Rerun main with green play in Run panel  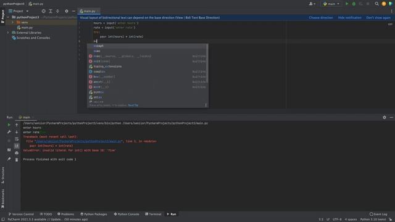click(x=9, y=125)
